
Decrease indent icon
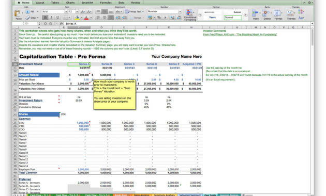(x=118, y=18)
